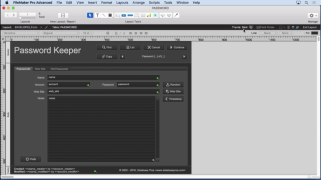Select the Button tool

pos(124,15)
